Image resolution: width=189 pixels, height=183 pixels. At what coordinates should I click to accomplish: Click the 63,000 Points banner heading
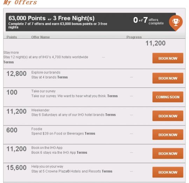click(x=51, y=18)
